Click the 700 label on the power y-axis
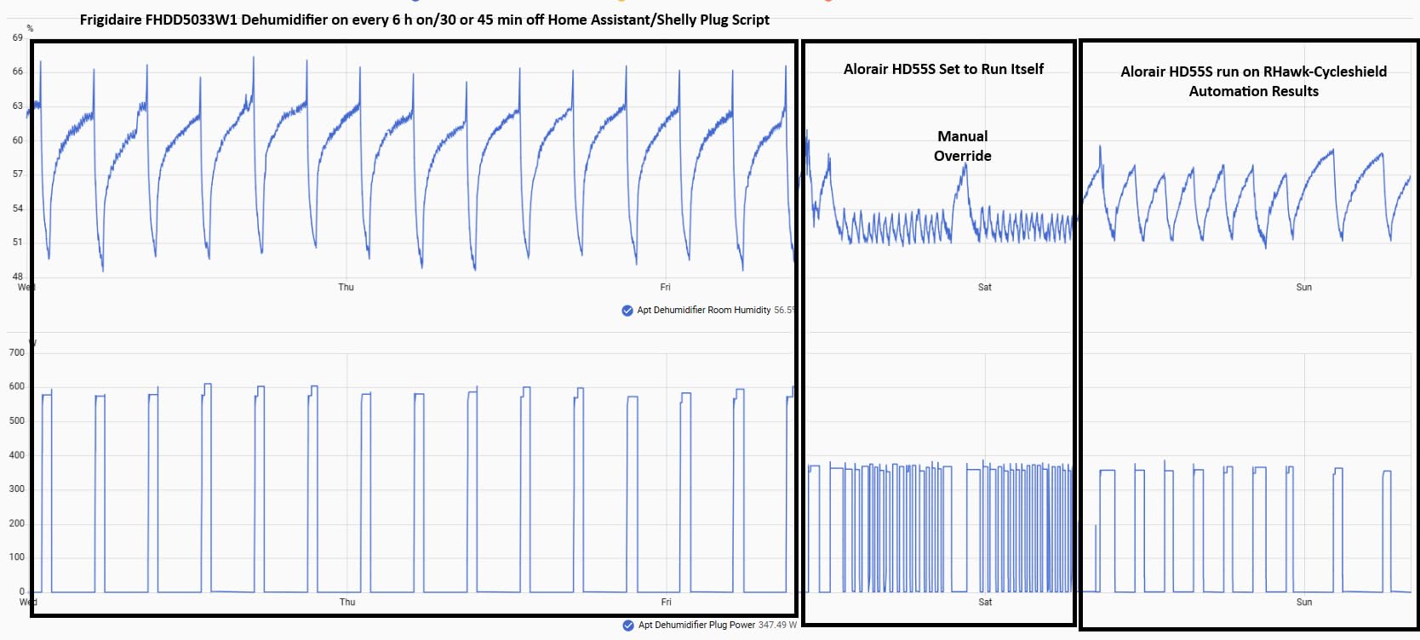Screen dimensions: 1420x640 point(17,353)
